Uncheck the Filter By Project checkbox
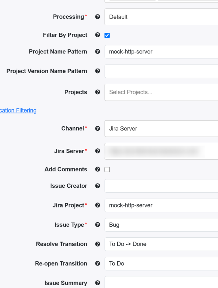 point(107,35)
